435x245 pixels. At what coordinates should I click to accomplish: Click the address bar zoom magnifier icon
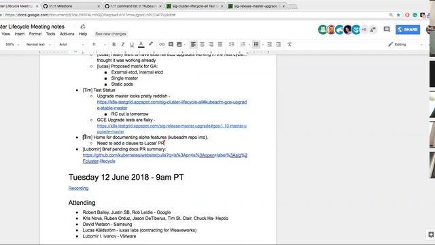point(391,15)
